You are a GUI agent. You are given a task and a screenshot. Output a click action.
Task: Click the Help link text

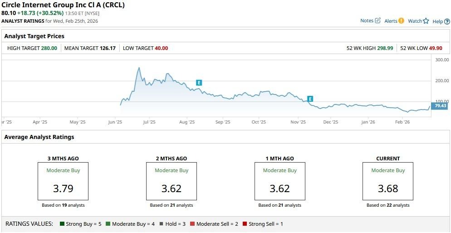pyautogui.click(x=437, y=21)
